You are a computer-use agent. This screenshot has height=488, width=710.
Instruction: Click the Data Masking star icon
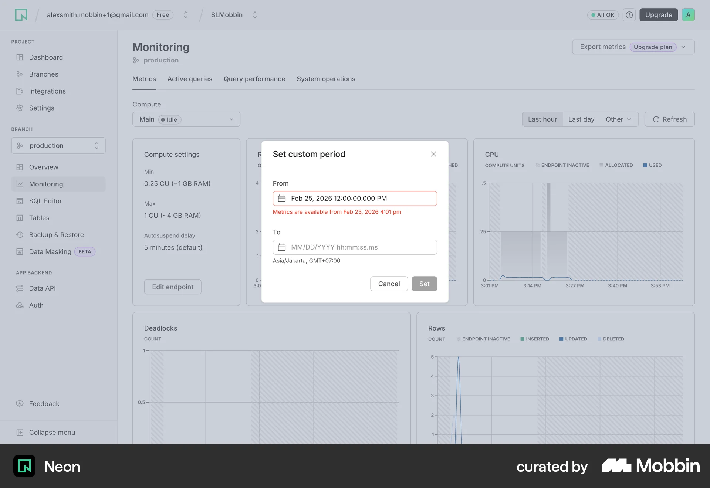pyautogui.click(x=20, y=252)
